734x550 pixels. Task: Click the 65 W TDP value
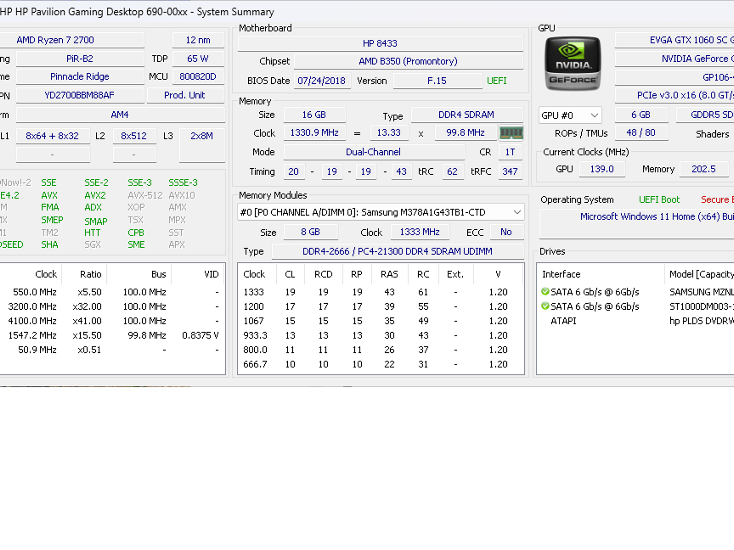tap(198, 59)
